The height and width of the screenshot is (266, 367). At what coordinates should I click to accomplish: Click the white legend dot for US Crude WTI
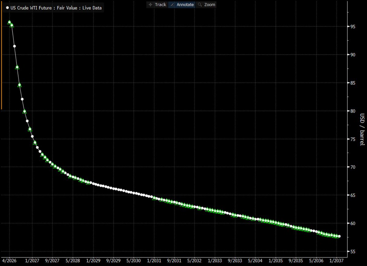coord(7,8)
